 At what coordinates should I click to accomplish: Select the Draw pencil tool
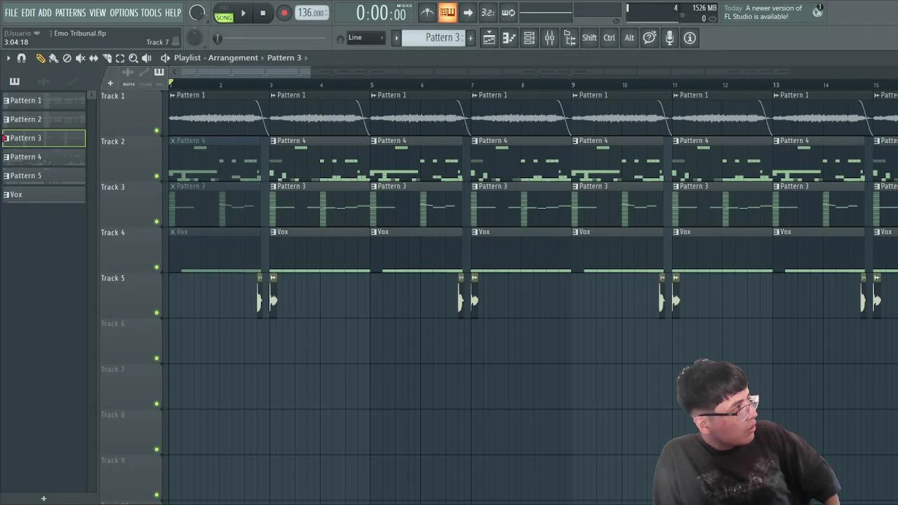(40, 58)
